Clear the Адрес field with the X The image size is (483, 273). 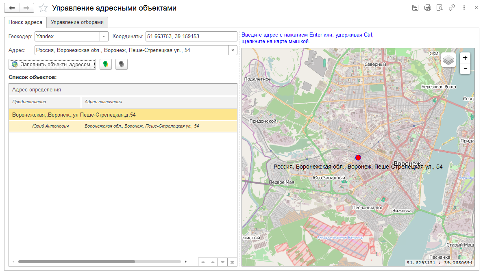coord(233,50)
